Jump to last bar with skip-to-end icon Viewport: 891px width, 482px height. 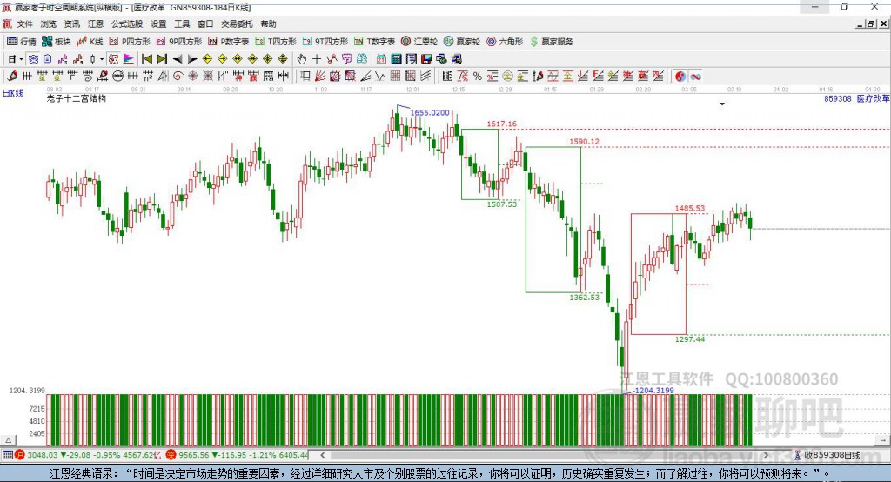point(162,59)
